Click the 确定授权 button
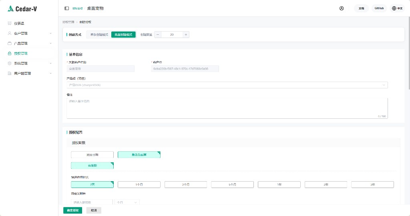 click(x=73, y=210)
